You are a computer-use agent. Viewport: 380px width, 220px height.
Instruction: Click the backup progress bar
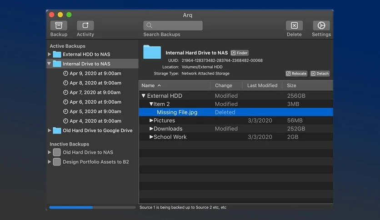92,207
